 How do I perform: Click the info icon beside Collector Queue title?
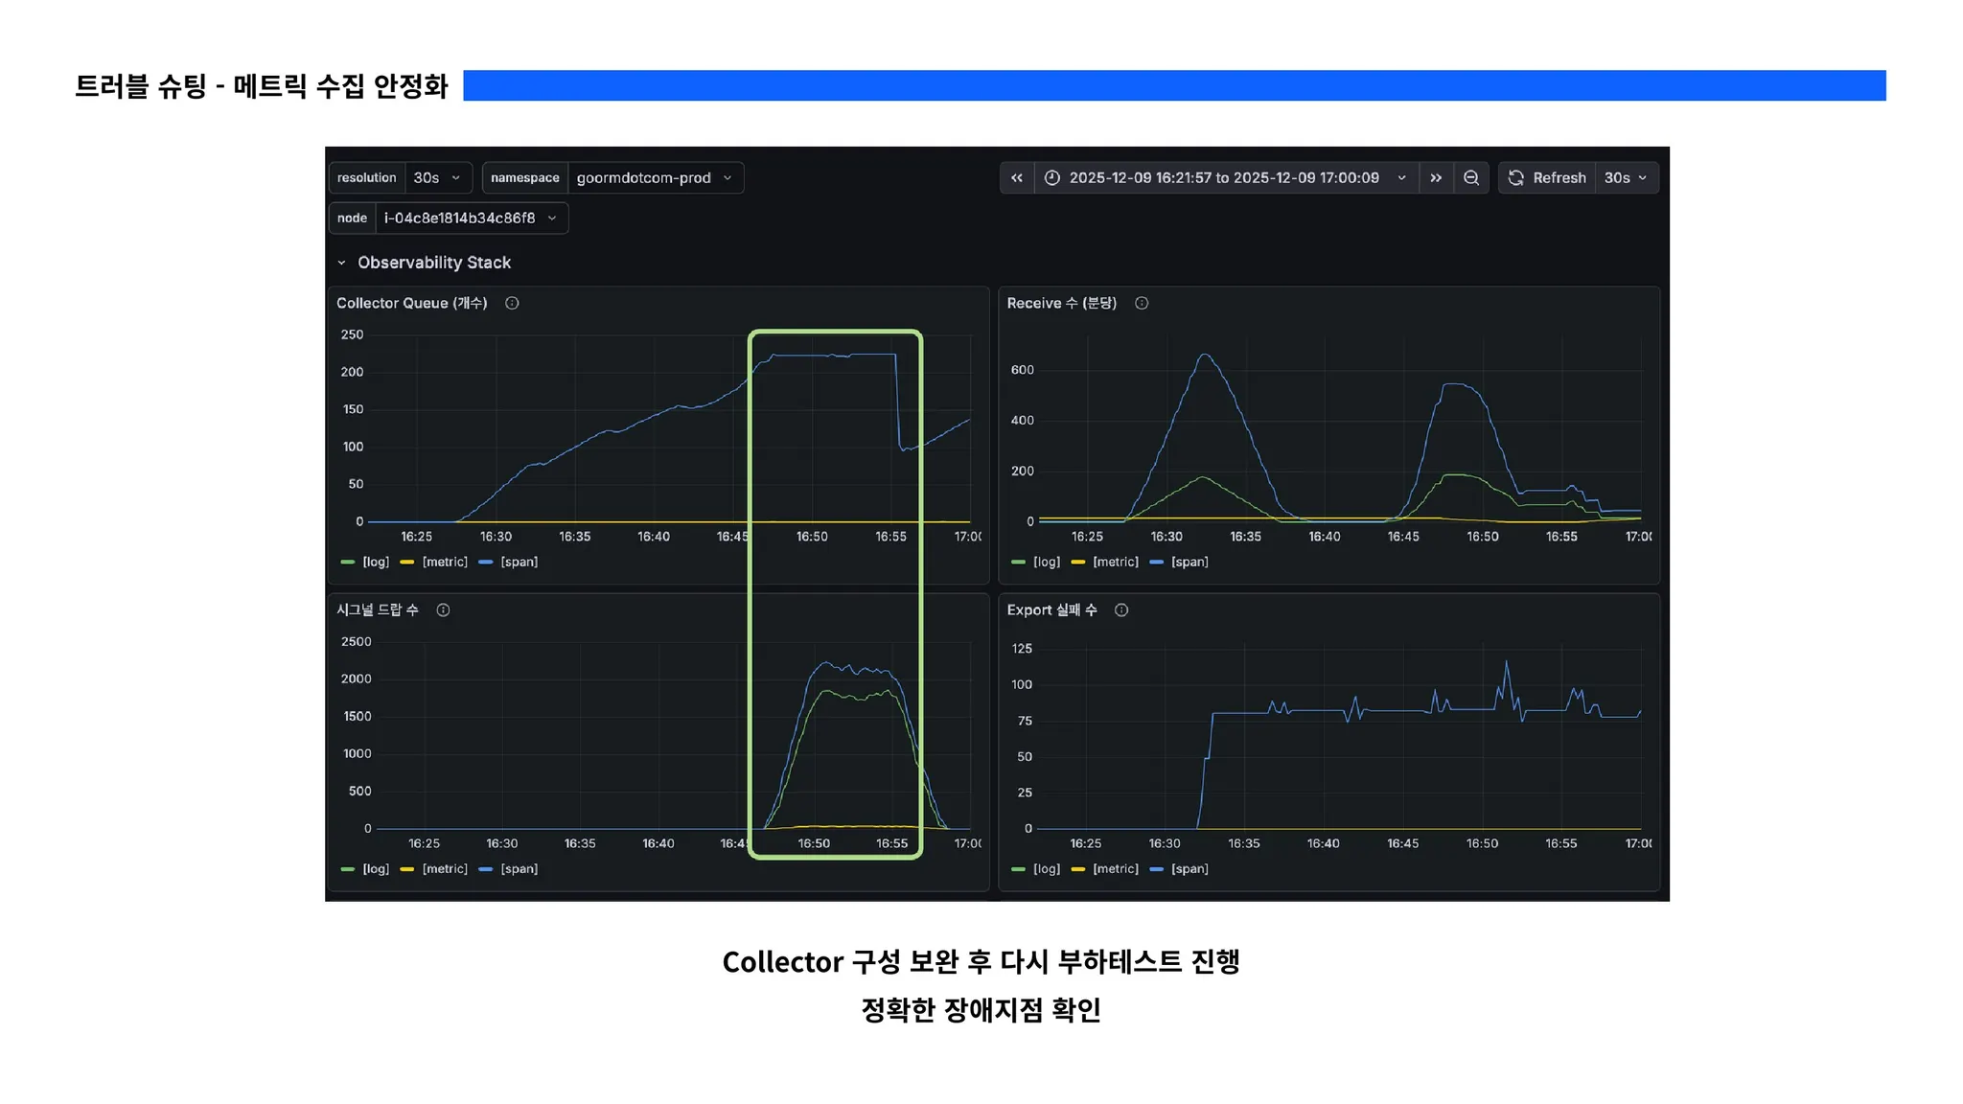click(512, 303)
